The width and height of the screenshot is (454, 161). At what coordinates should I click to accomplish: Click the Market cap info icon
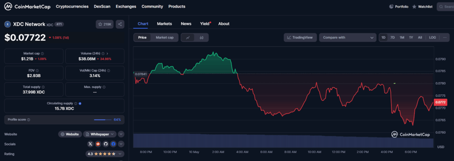[43, 54]
